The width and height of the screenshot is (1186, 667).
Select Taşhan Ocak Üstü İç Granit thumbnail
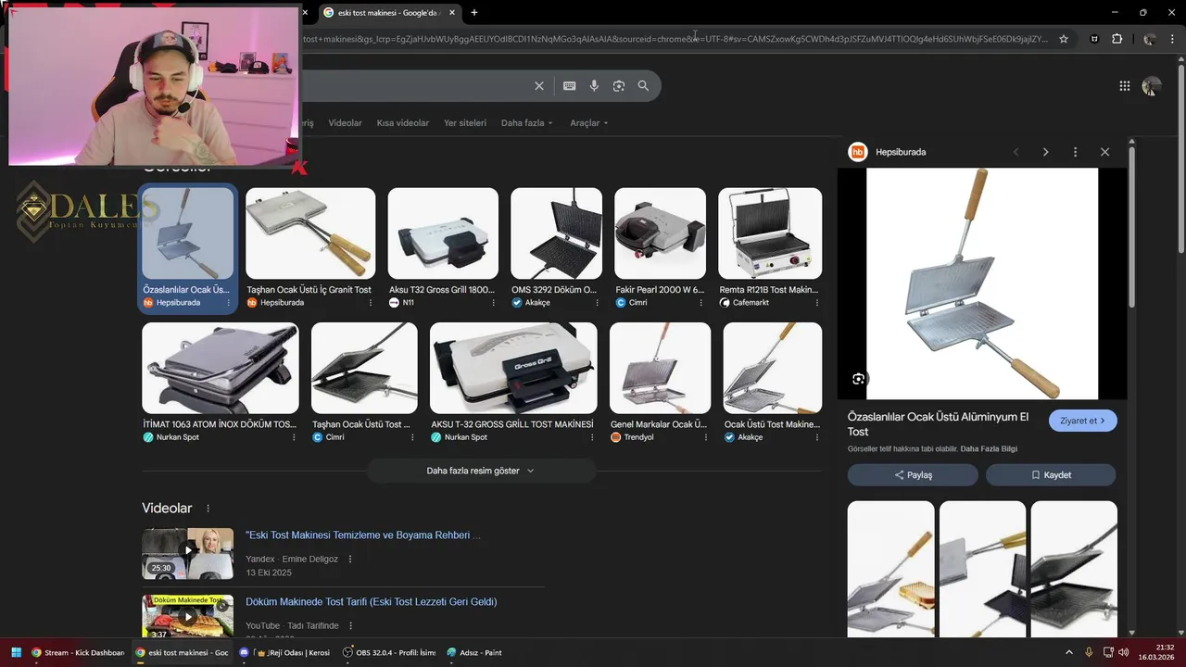[x=310, y=233]
